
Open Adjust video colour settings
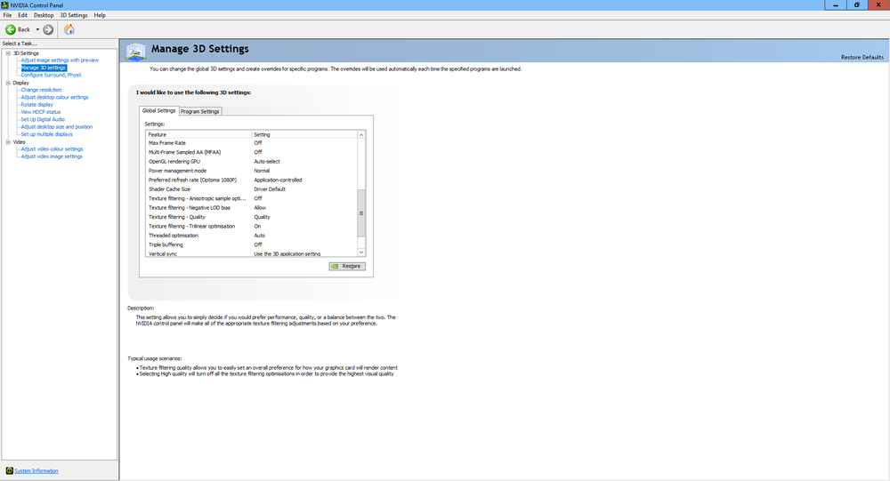tap(52, 149)
